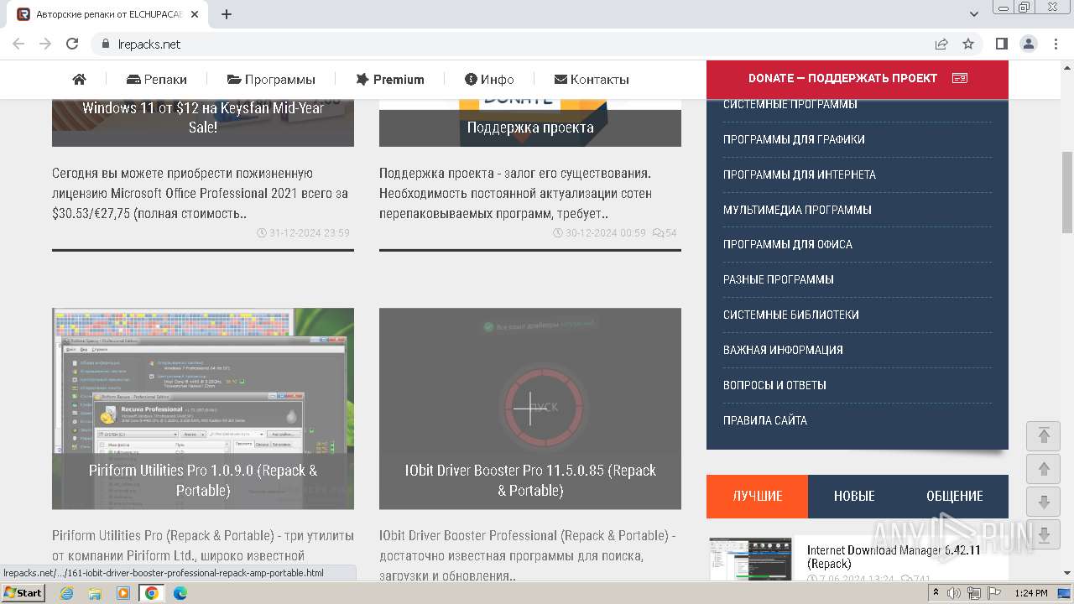This screenshot has height=604, width=1074.
Task: Open the Windows Start menu
Action: (23, 593)
